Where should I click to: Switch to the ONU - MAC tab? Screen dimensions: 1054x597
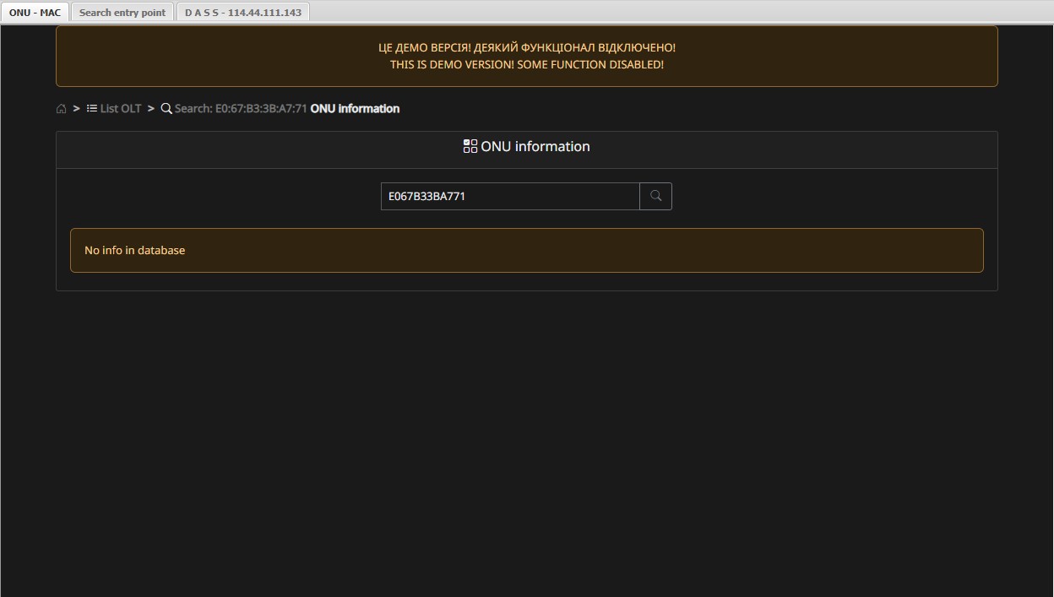(x=35, y=13)
